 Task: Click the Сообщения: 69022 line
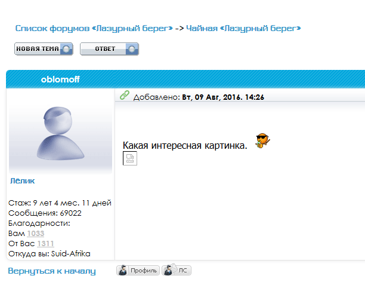[45, 213]
